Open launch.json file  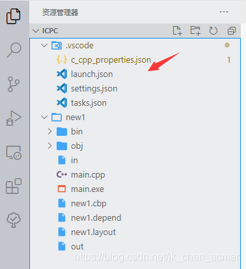(x=92, y=74)
